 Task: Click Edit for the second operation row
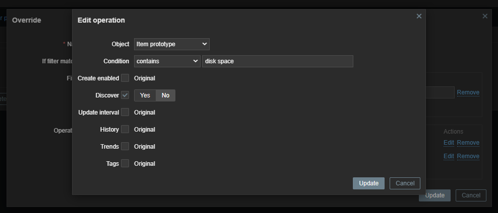click(x=449, y=156)
